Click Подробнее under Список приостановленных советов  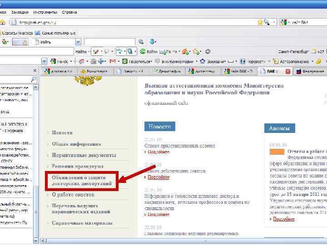pyautogui.click(x=159, y=152)
